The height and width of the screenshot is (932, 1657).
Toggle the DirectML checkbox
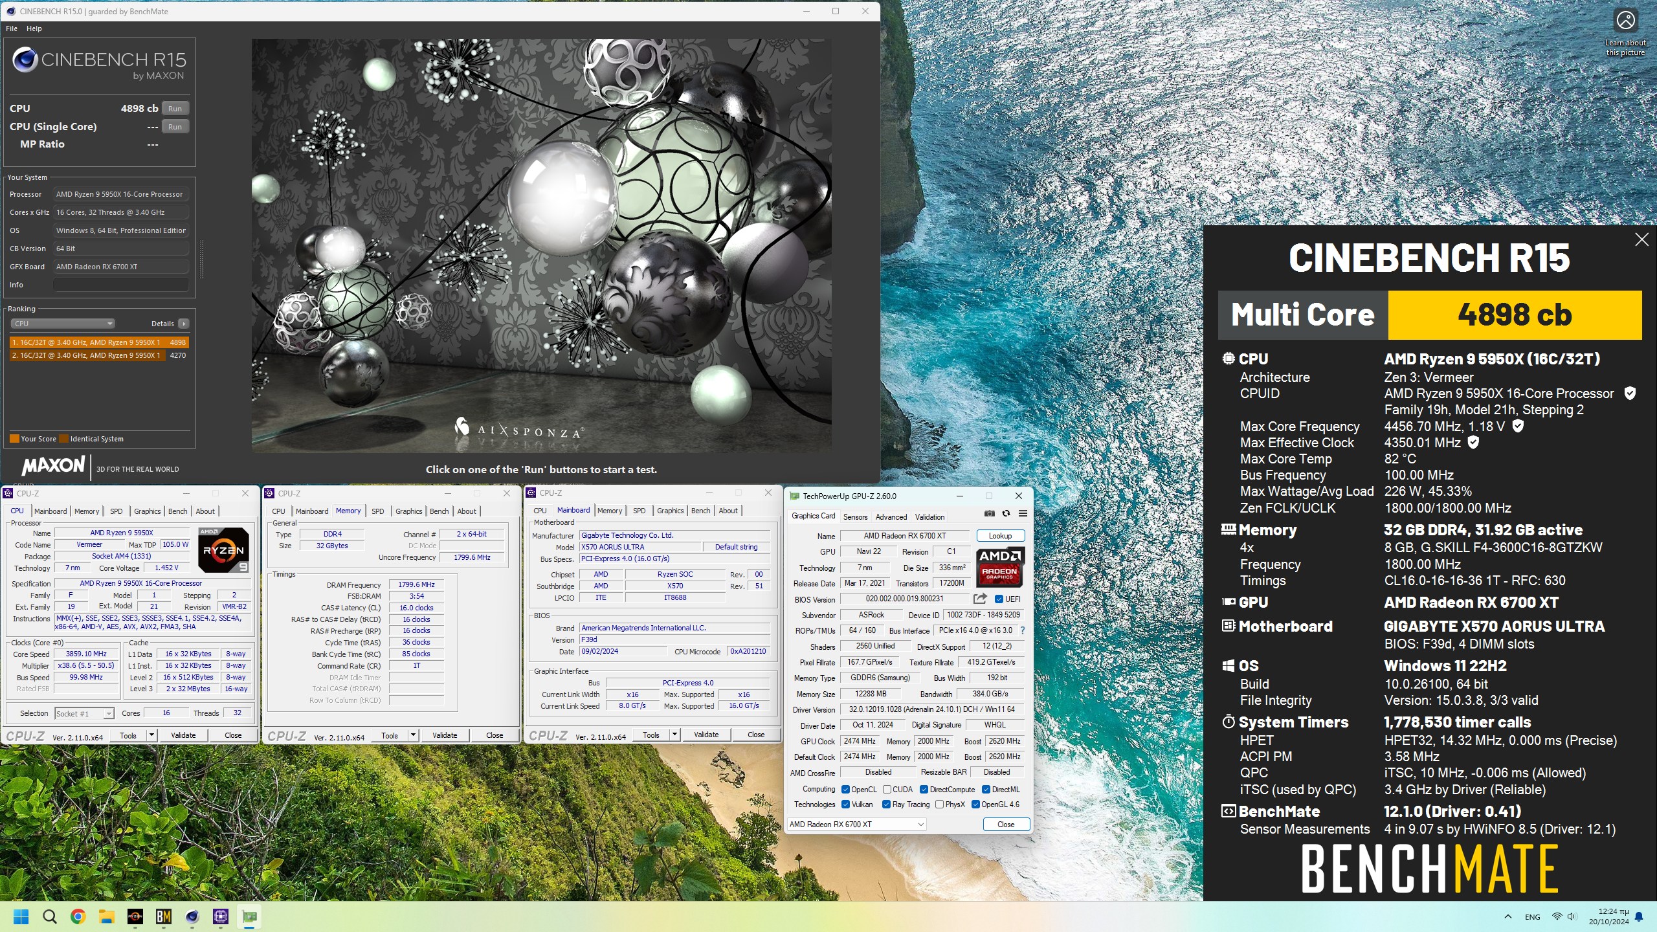(x=986, y=790)
